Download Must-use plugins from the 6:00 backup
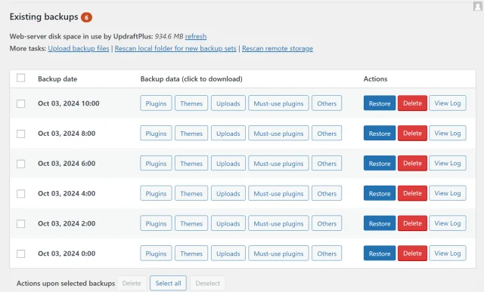 coord(278,163)
